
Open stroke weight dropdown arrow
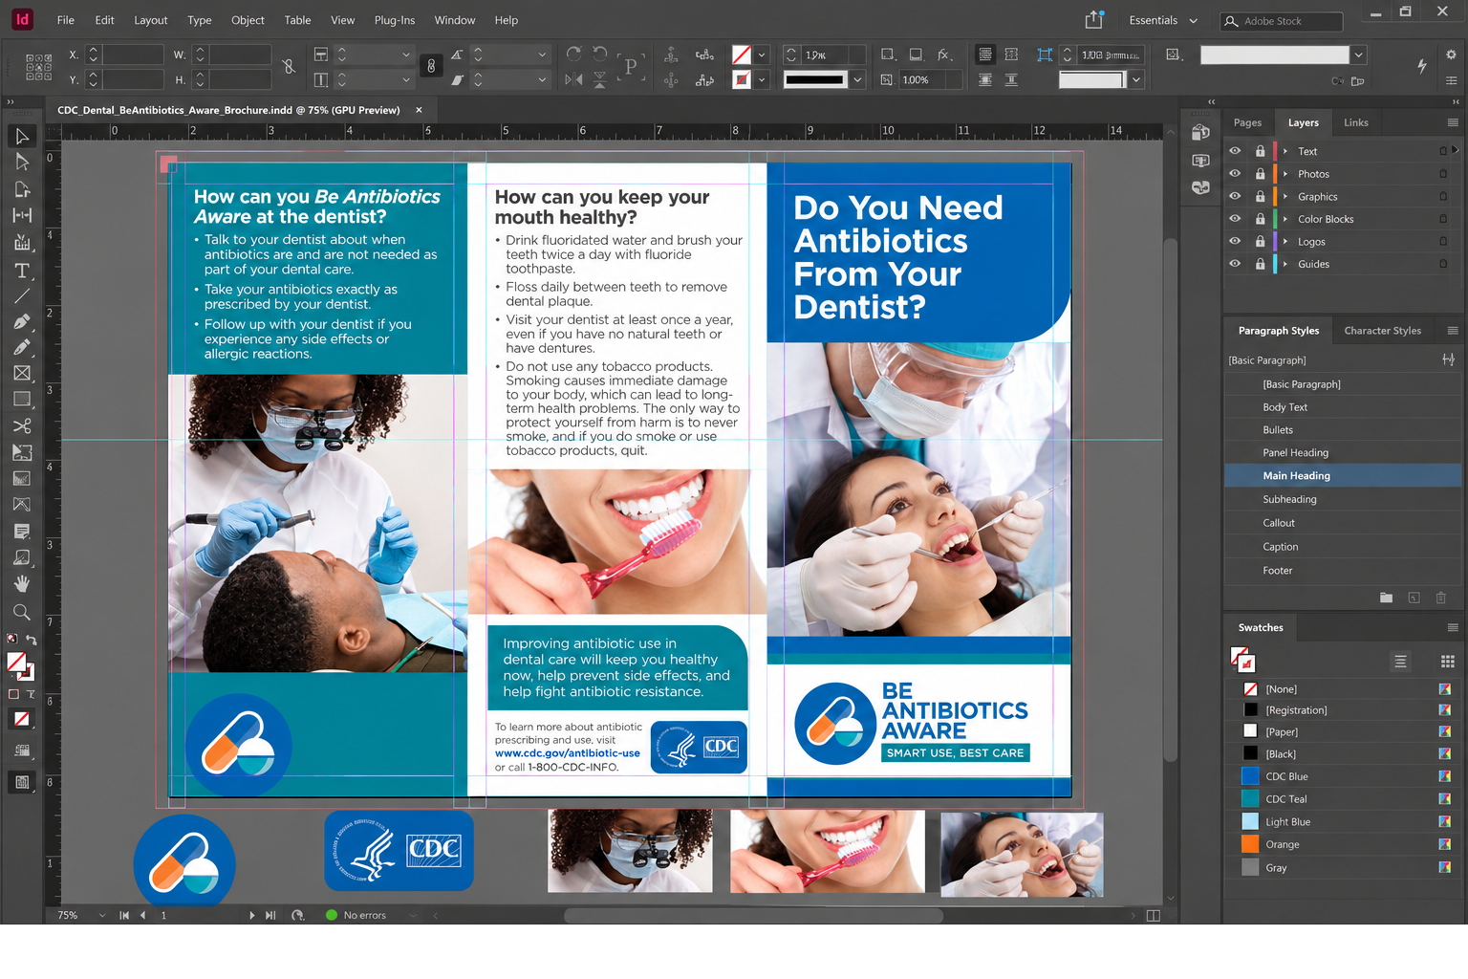click(858, 79)
